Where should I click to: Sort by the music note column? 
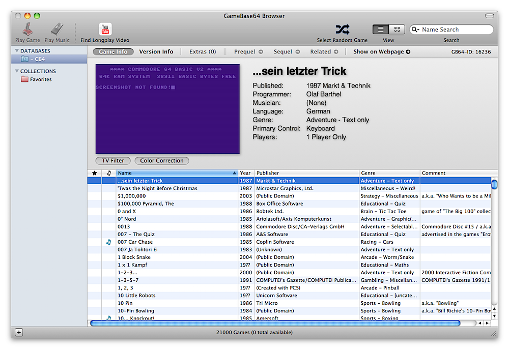point(109,173)
